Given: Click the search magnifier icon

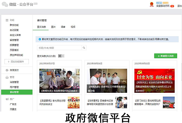Looking at the screenshot, I should [84, 48].
